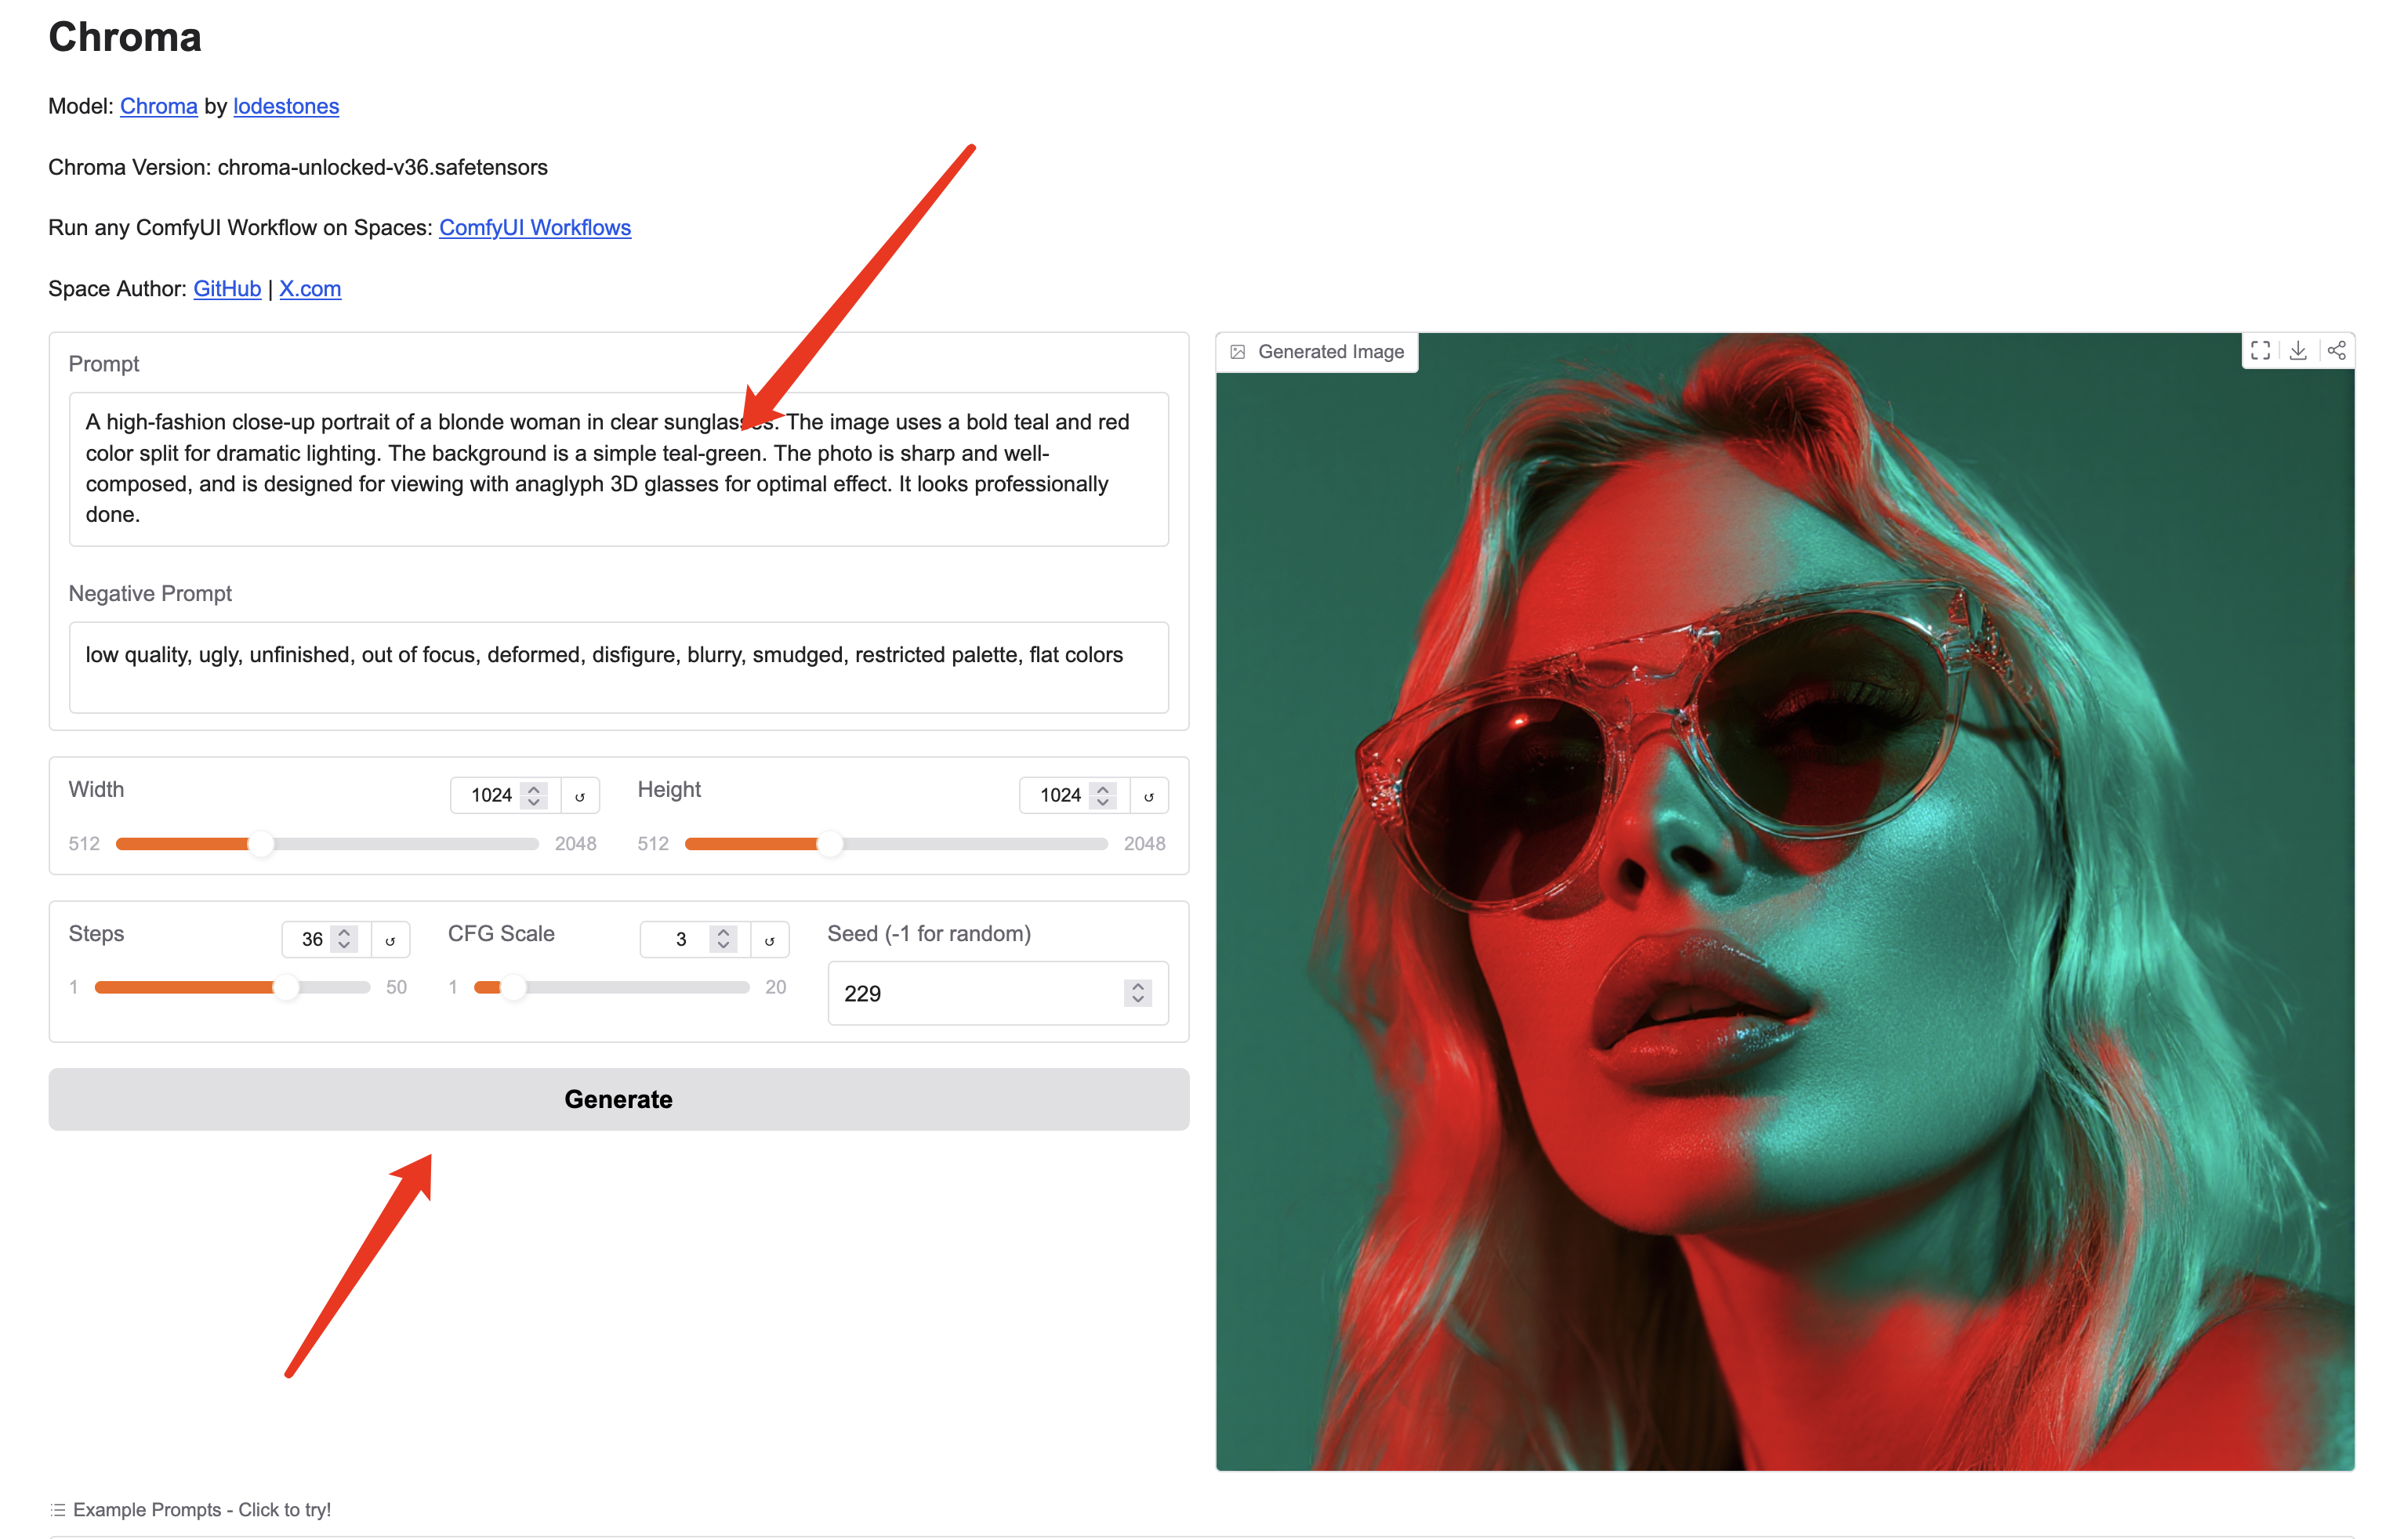Click the 'Chroma' page heading
This screenshot has height=1539, width=2408.
[x=125, y=38]
